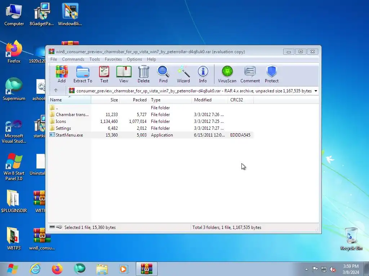Click the WinRAR taskbar button
Screen dimensions: 369x276
click(147, 269)
